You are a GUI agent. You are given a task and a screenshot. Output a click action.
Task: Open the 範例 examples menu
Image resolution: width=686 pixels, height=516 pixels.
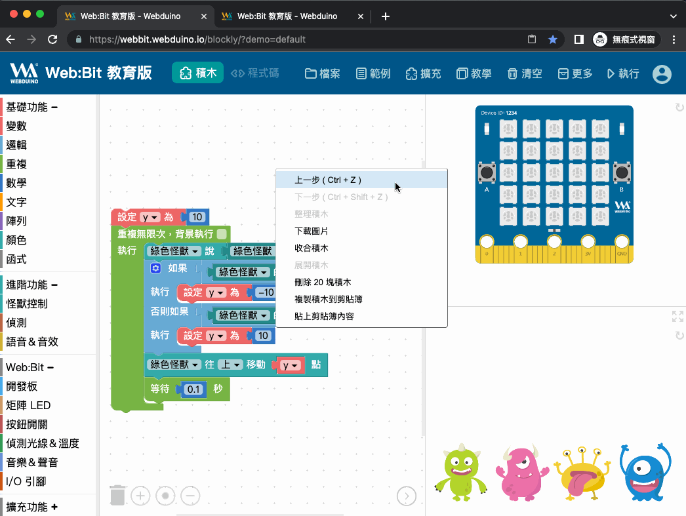tap(373, 73)
